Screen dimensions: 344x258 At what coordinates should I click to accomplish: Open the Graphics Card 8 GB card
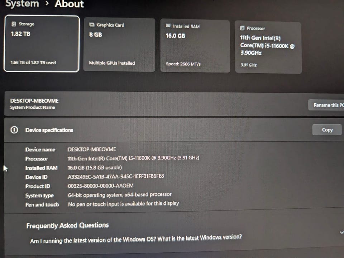[119, 45]
